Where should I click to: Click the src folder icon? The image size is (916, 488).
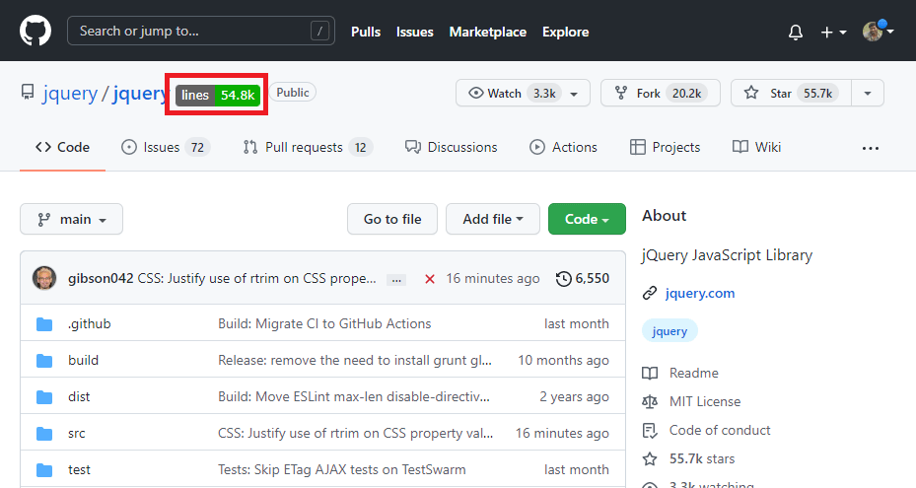pyautogui.click(x=44, y=434)
